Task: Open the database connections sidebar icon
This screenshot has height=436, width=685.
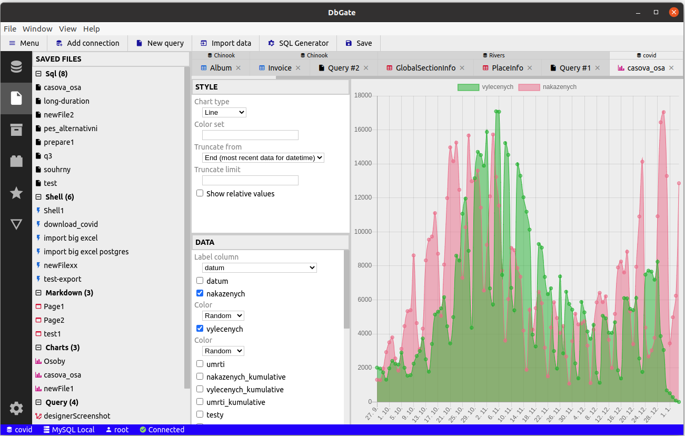Action: click(x=16, y=67)
